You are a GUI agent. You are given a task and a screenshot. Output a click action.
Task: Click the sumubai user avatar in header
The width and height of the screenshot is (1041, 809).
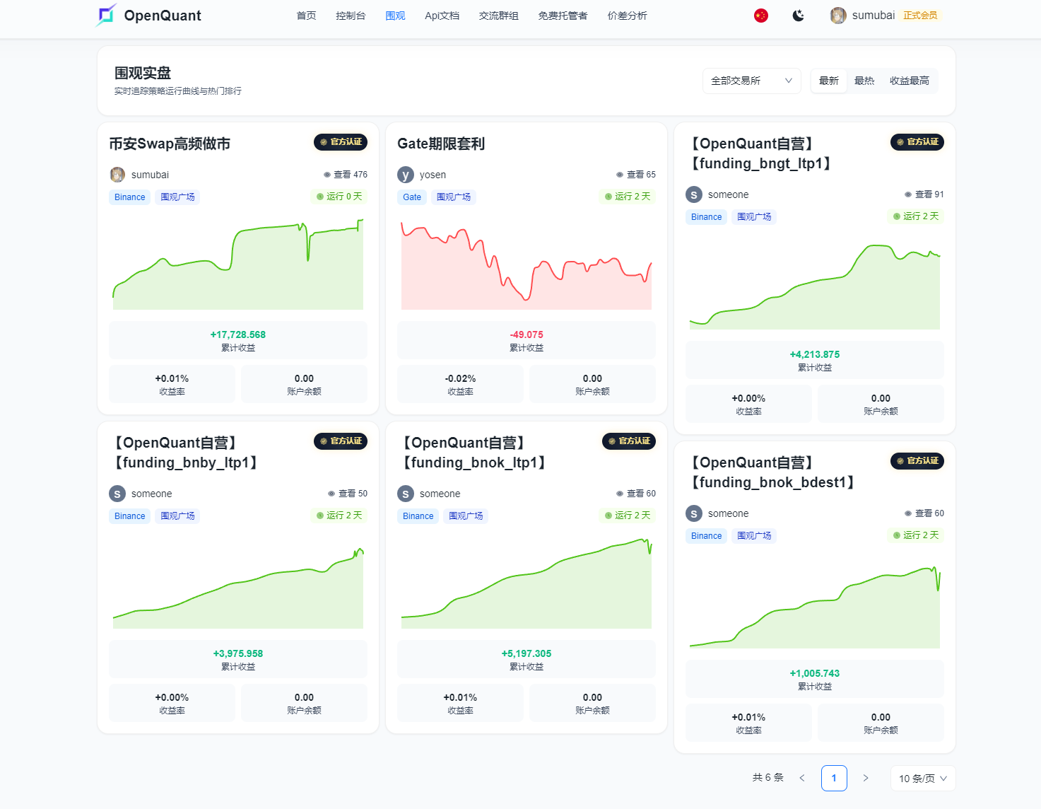838,16
